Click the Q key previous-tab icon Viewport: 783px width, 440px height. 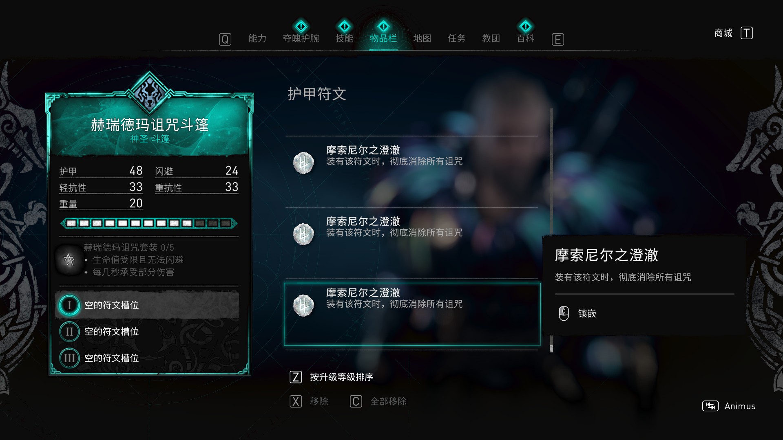[225, 39]
